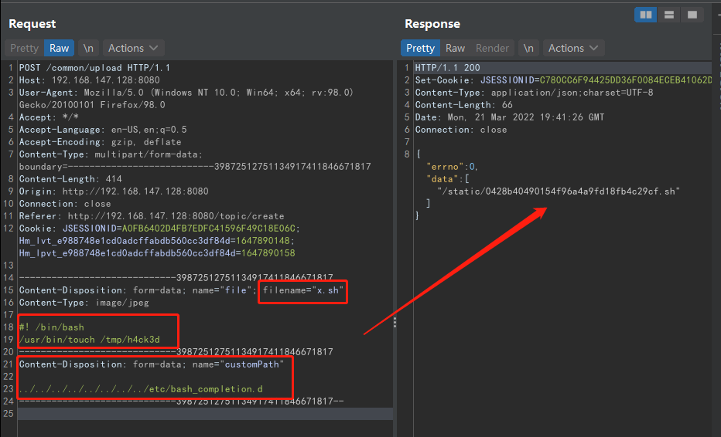
Task: Toggle \n display in Request panel
Action: click(x=88, y=48)
